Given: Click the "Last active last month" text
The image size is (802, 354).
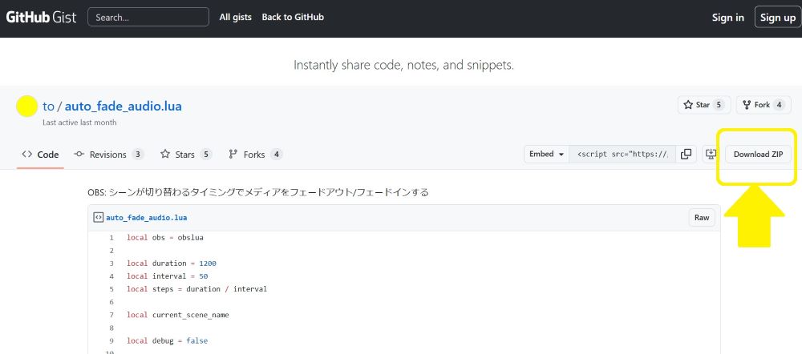Looking at the screenshot, I should pyautogui.click(x=79, y=123).
